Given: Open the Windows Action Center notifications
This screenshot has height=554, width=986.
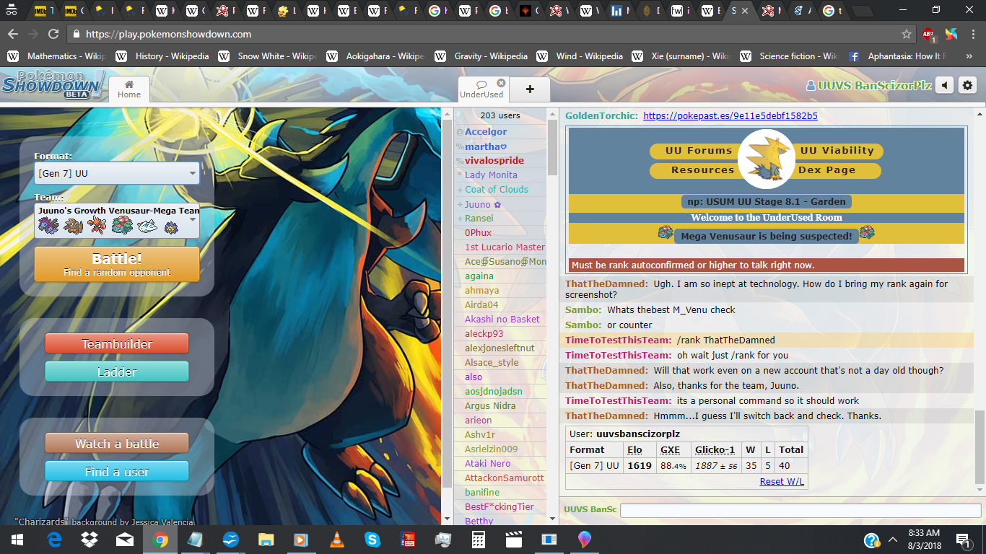Looking at the screenshot, I should [963, 540].
